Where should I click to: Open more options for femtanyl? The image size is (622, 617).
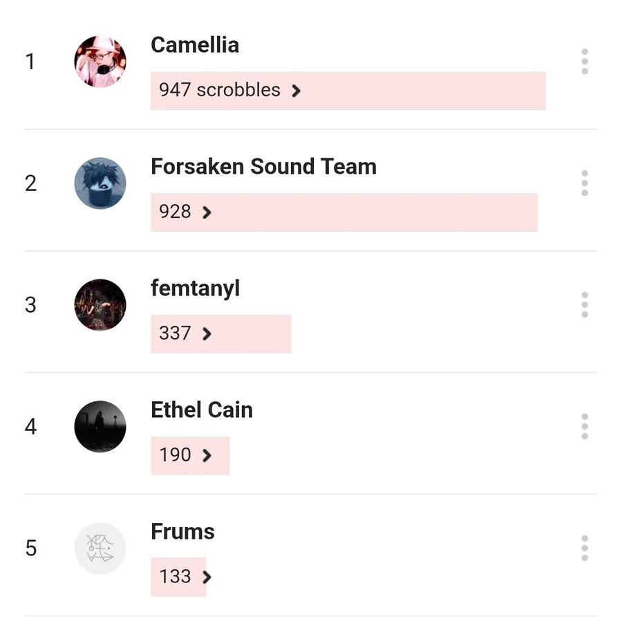pyautogui.click(x=584, y=305)
